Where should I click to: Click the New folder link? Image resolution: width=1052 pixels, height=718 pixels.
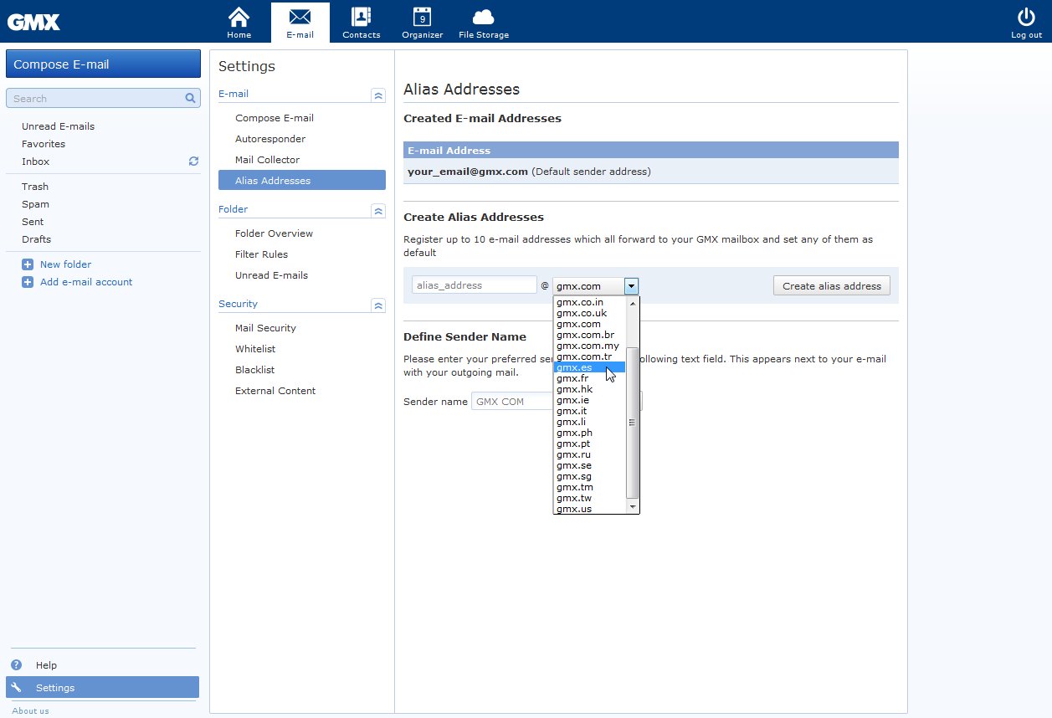click(x=65, y=264)
